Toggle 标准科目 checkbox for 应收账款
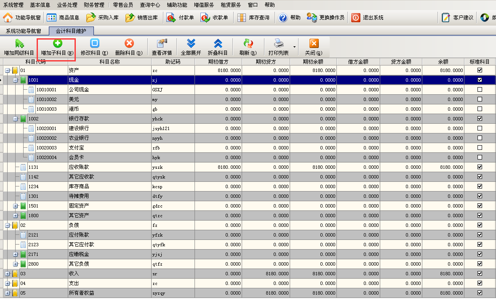This screenshot has height=306, width=496. [480, 167]
